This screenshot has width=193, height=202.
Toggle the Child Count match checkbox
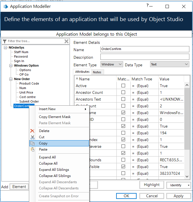point(123,106)
